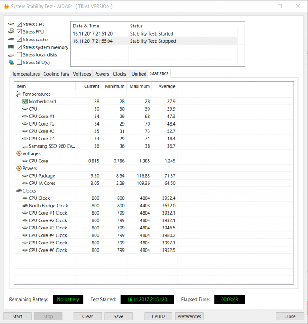Click the Save button
308x324 pixels.
(118, 316)
